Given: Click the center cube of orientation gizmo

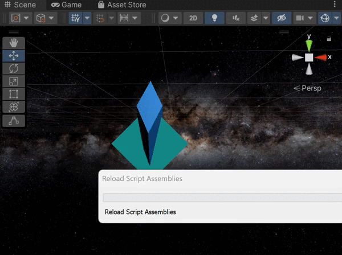Looking at the screenshot, I should click(309, 57).
